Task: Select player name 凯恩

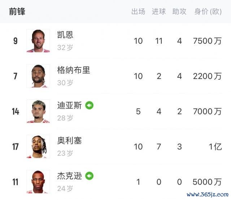Action: [x=65, y=35]
